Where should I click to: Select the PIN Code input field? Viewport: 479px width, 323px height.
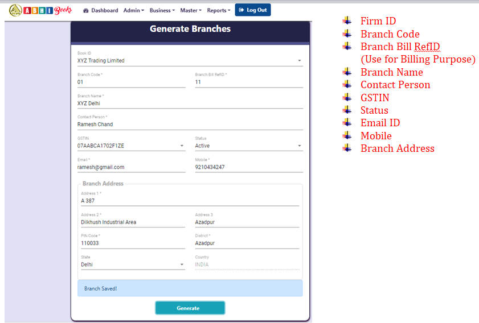click(x=133, y=243)
